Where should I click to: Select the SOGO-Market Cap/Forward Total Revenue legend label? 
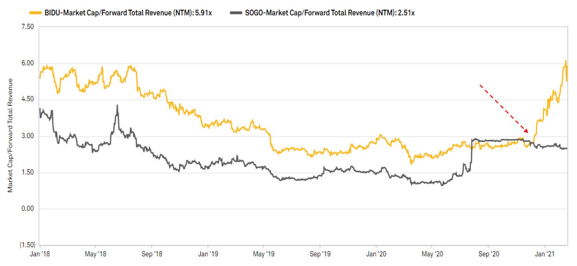330,13
